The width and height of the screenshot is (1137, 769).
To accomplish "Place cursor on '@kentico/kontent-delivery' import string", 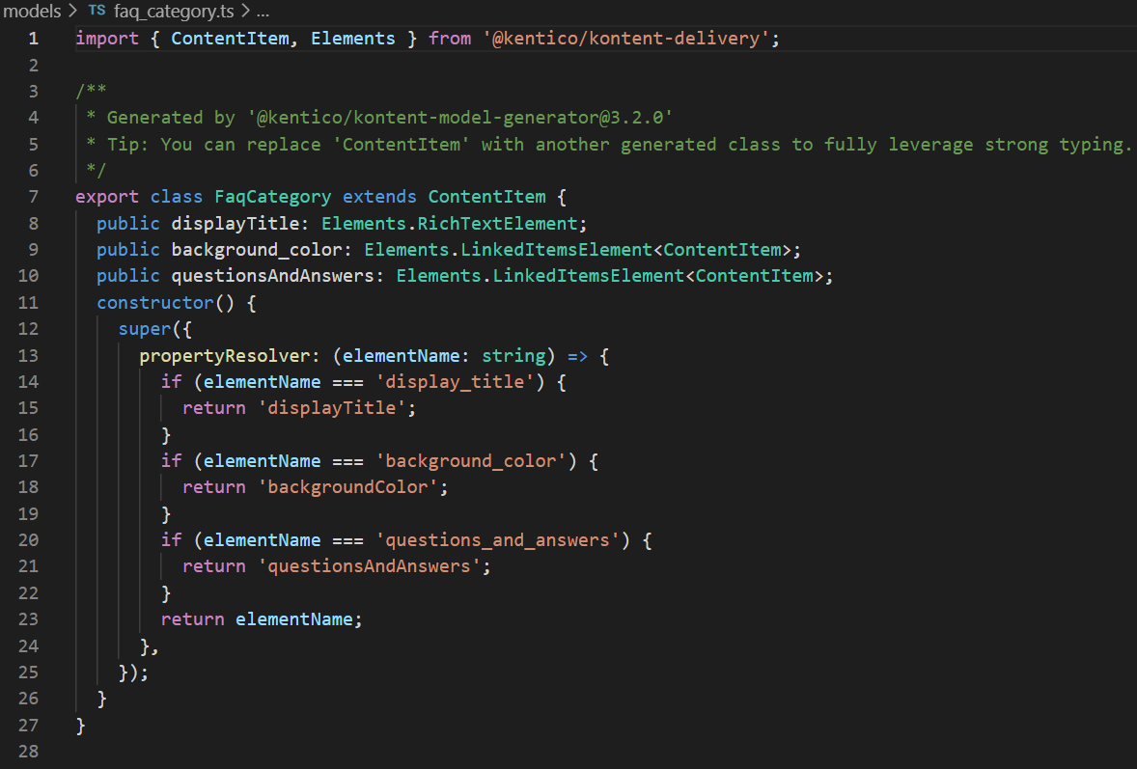I will click(625, 39).
